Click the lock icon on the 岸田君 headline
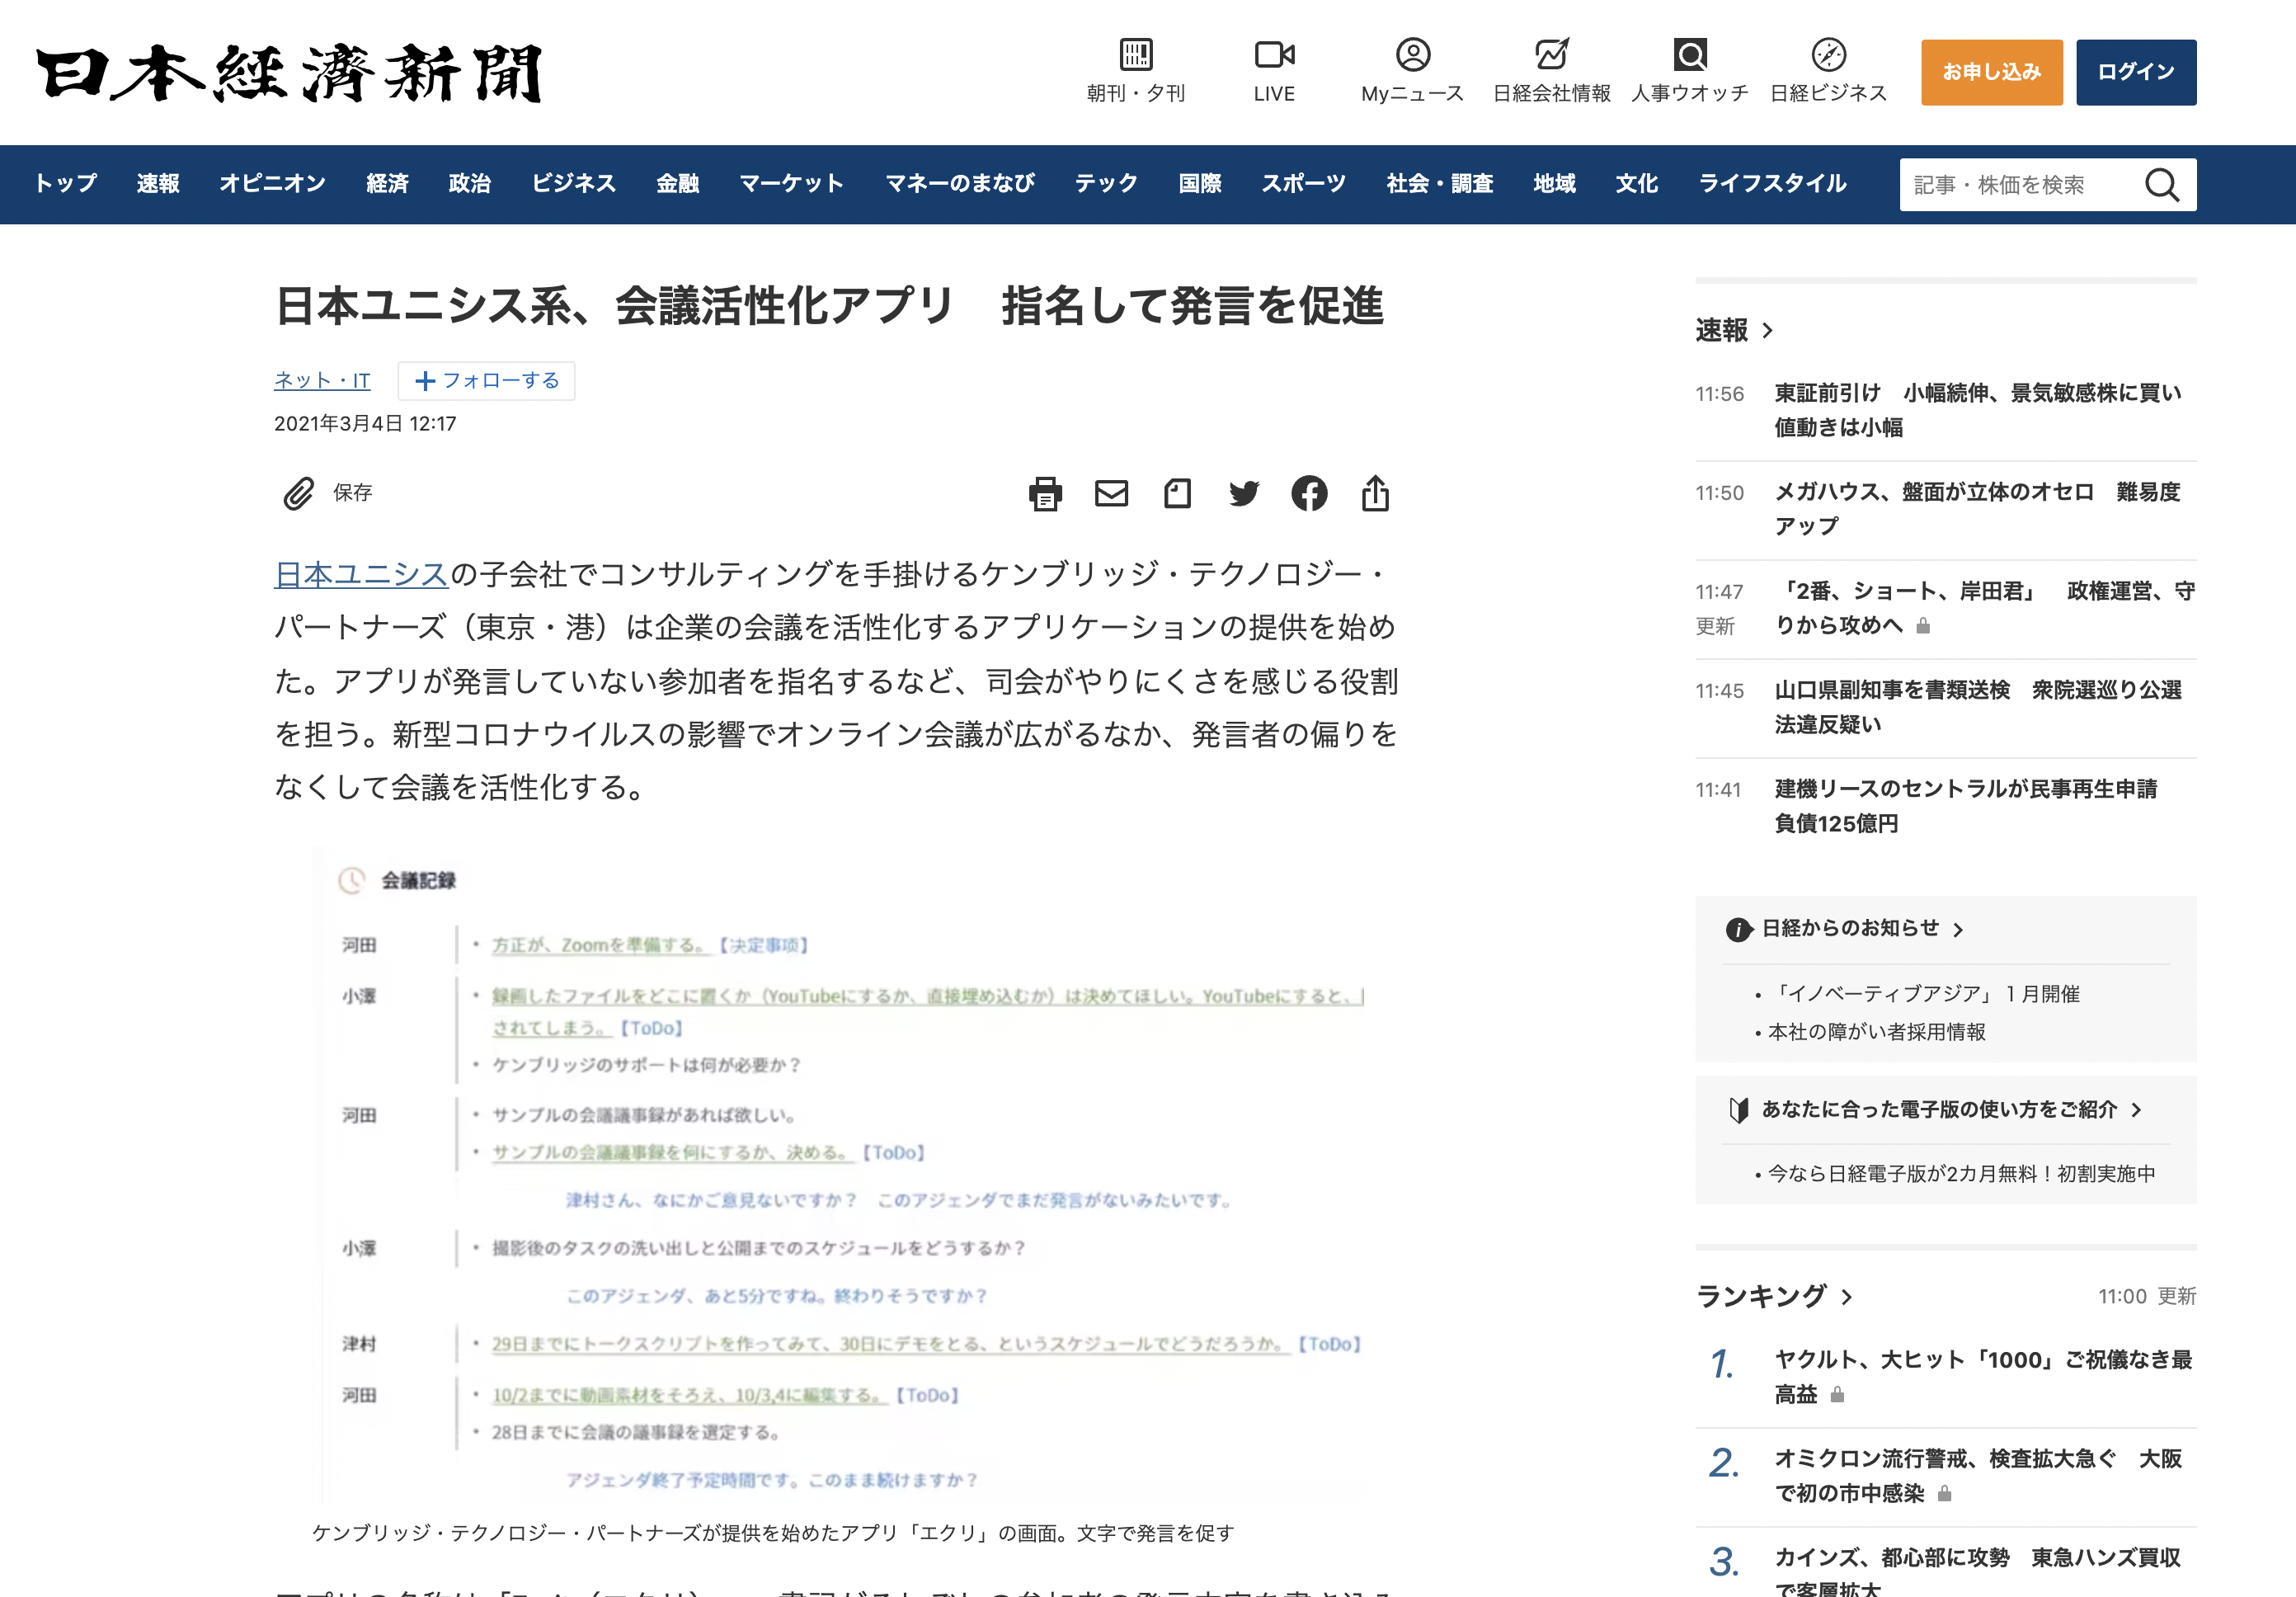The height and width of the screenshot is (1597, 2296). point(1922,626)
